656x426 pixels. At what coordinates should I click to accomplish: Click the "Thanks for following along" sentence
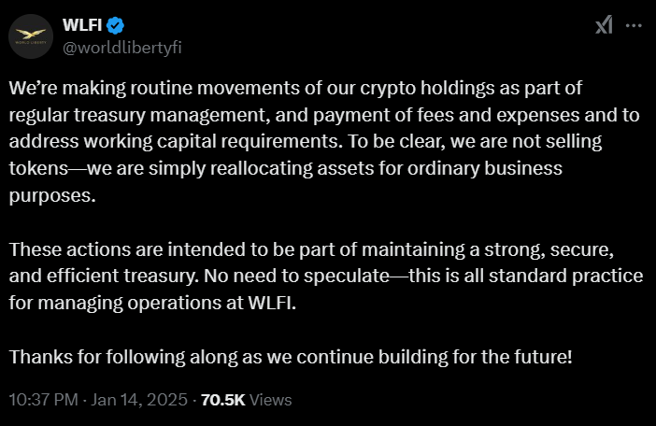[291, 357]
